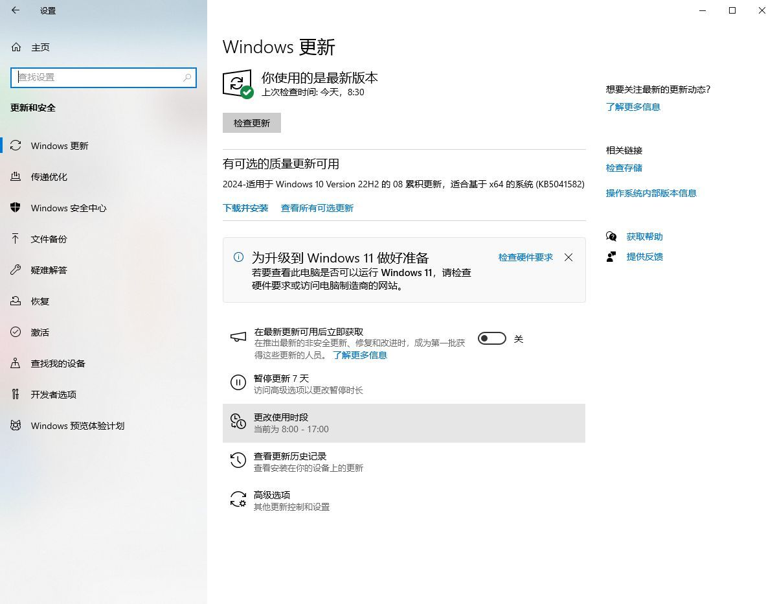Click the 更新和安全 section heading

(33, 108)
